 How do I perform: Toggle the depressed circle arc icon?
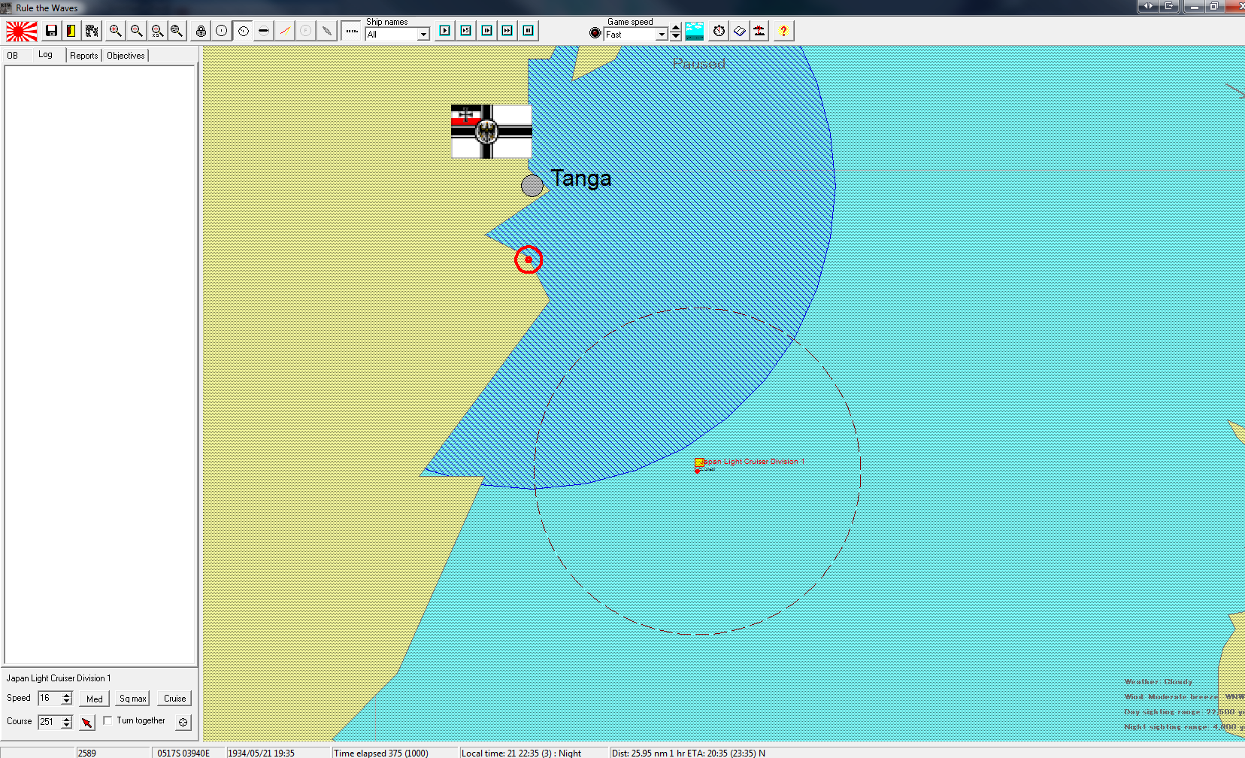(x=243, y=31)
